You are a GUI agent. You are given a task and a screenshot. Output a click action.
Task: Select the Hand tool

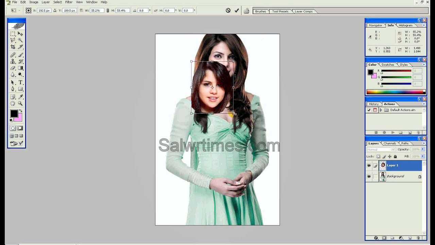coord(13,103)
